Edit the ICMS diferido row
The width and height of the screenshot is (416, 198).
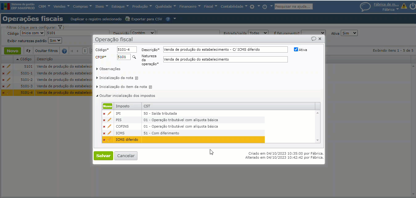tap(109, 140)
